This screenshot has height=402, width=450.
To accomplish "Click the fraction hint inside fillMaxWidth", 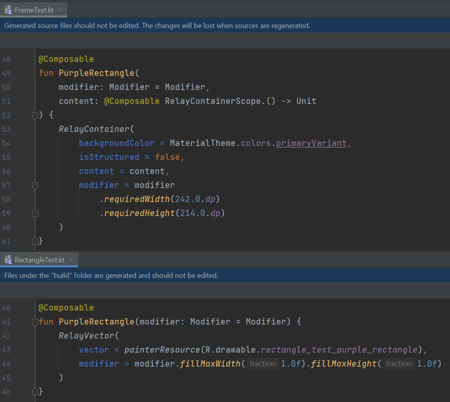I will (x=263, y=364).
